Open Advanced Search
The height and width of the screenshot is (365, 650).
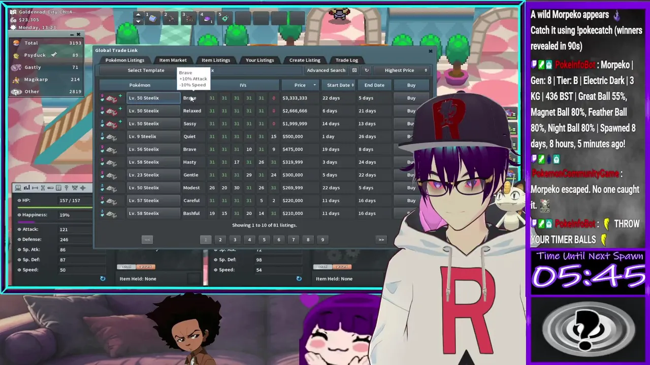coord(326,70)
